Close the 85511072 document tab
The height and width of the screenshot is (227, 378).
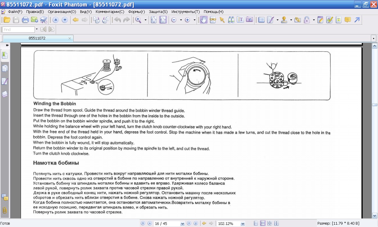tap(70, 38)
